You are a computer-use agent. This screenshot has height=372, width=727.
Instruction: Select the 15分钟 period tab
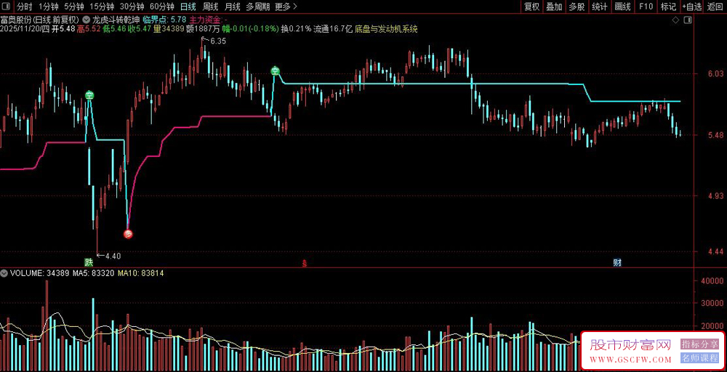[102, 7]
